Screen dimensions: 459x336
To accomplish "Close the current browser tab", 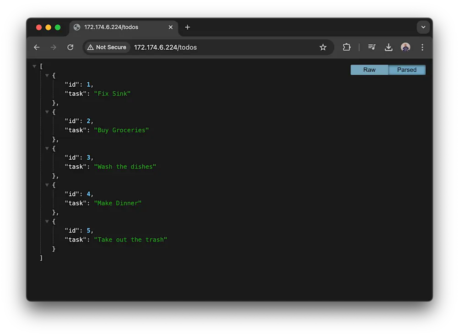I will [171, 27].
